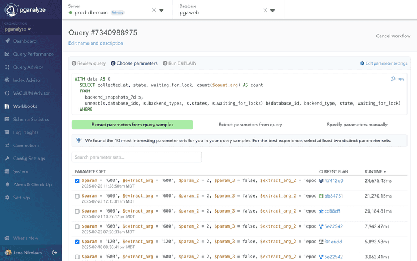Expand the Database pgaweb dropdown arrow
This screenshot has width=417, height=261.
coord(272,10)
